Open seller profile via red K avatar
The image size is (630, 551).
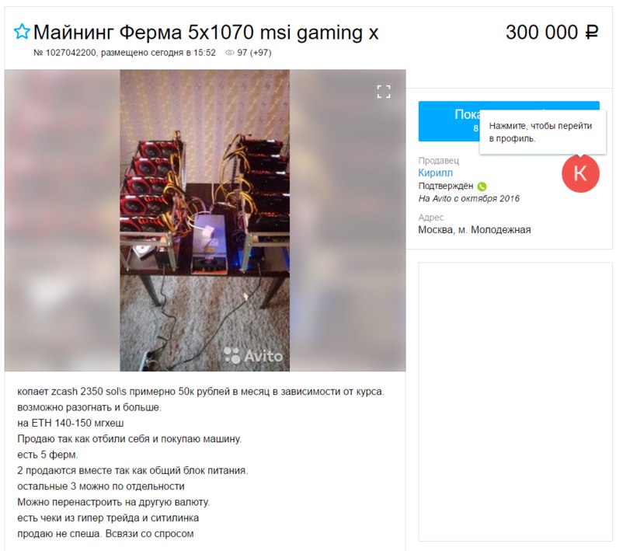[580, 173]
